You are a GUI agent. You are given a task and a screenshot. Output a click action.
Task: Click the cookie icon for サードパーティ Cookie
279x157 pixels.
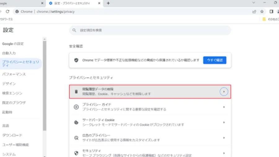point(76,122)
